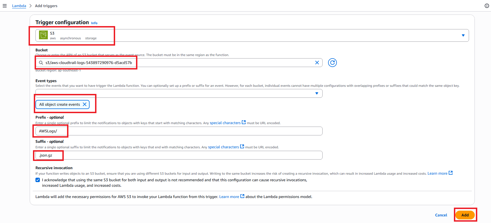Open special characters link under Prefix
The height and width of the screenshot is (223, 491).
point(228,123)
